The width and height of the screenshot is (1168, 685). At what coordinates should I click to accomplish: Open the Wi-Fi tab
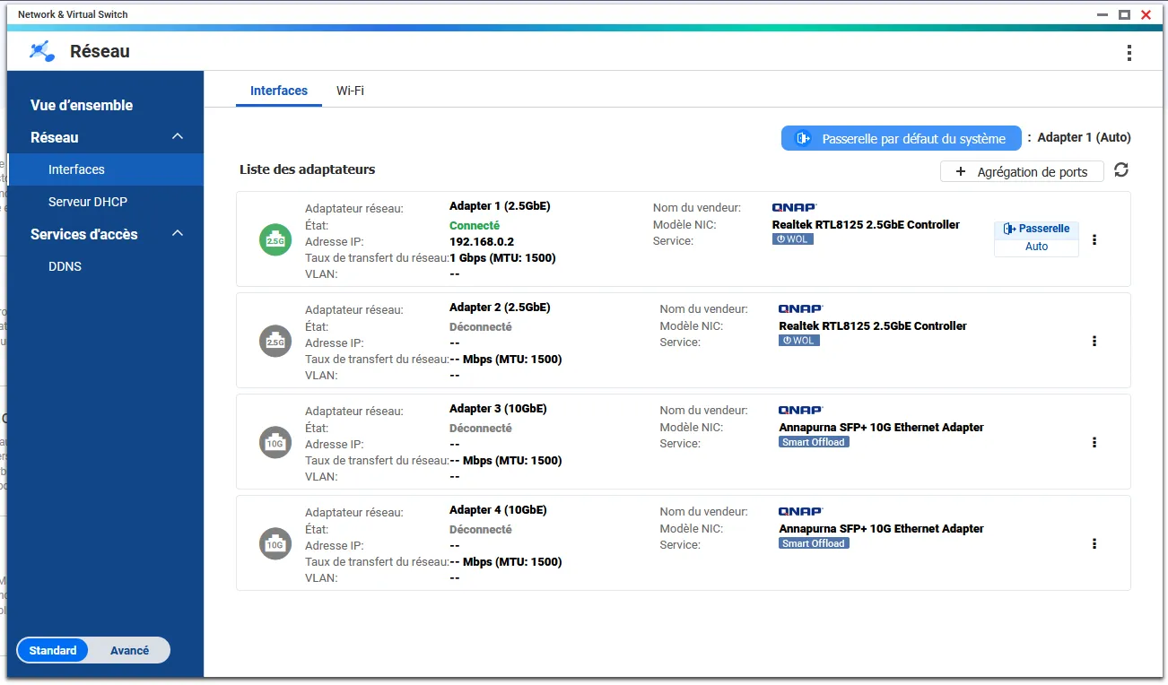(350, 91)
